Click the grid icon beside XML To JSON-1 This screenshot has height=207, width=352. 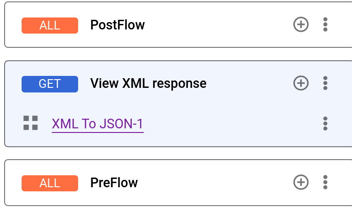click(30, 123)
